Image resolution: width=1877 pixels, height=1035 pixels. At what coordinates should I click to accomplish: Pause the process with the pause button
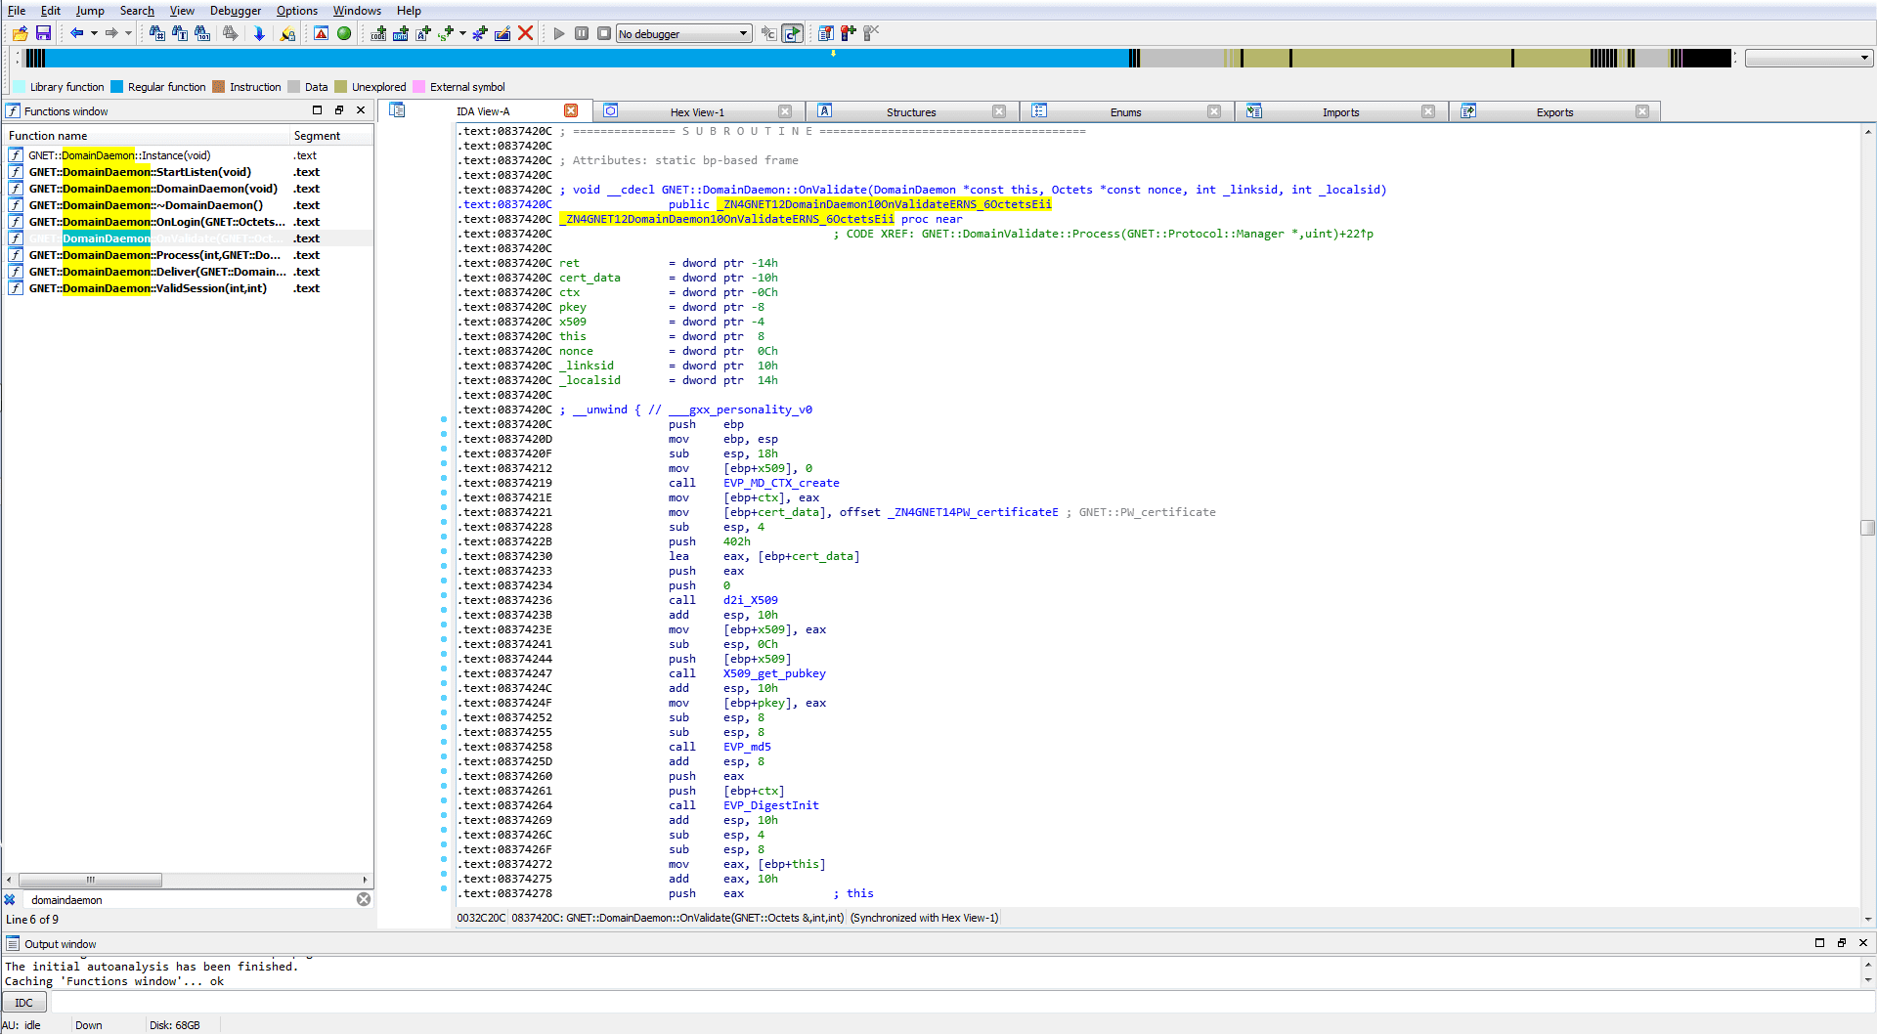tap(582, 33)
